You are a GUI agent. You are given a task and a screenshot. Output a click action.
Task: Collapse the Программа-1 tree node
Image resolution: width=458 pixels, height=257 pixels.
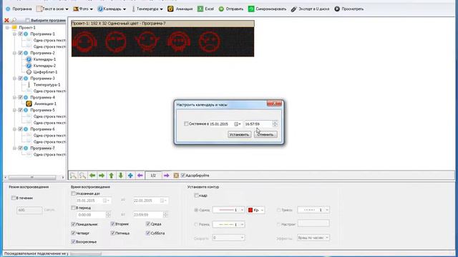[14, 34]
